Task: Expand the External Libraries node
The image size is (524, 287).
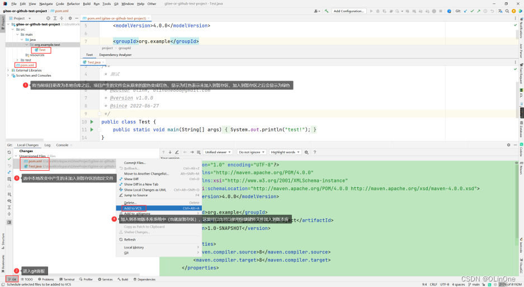Action: 8,70
